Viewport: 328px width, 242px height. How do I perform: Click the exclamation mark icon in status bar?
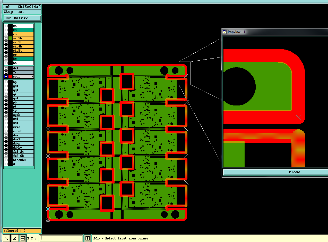pyautogui.click(x=88, y=238)
